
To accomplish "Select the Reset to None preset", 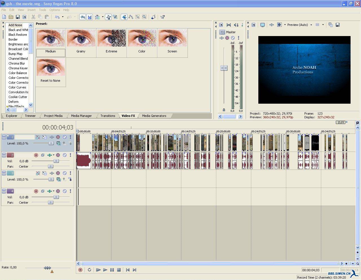I will point(50,72).
